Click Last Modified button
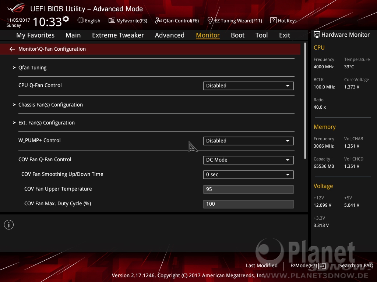Image resolution: width=377 pixels, height=282 pixels. point(262,265)
